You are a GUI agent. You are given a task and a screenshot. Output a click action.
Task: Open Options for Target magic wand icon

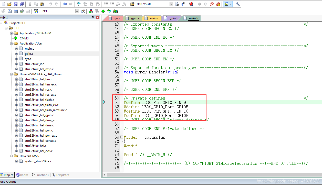point(83,11)
